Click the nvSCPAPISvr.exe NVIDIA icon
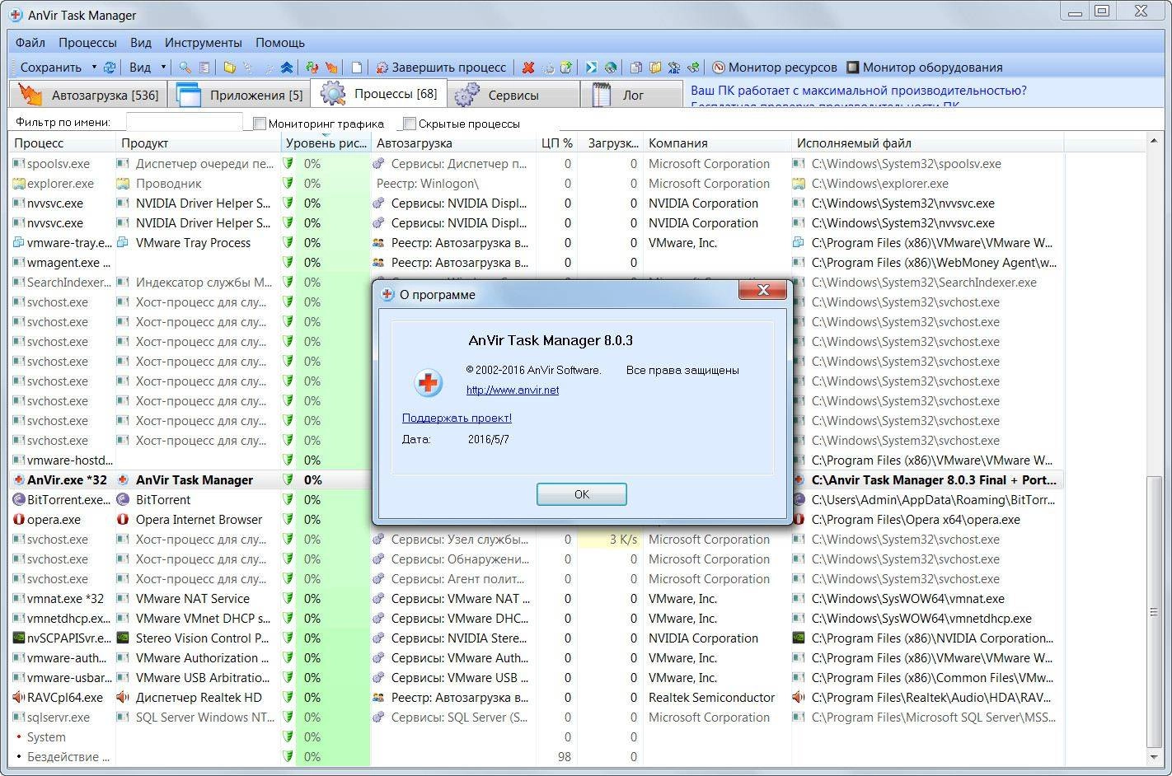Image resolution: width=1172 pixels, height=776 pixels. point(19,638)
